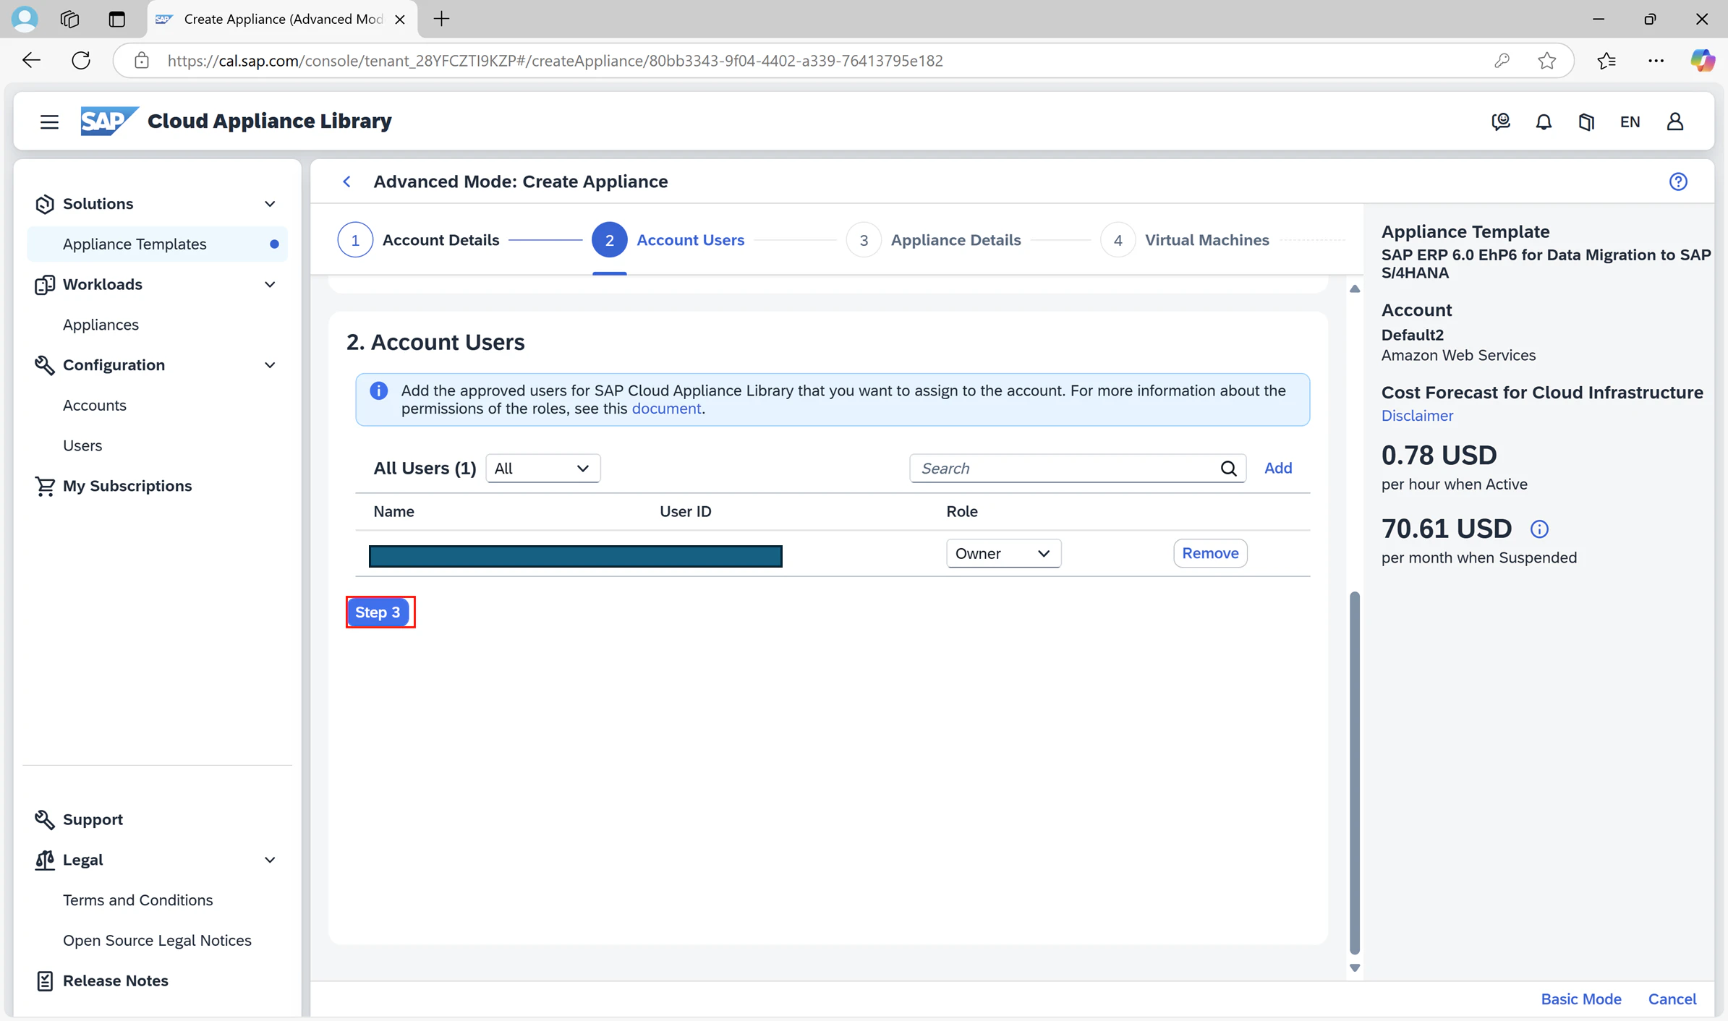Click the SAP logo
The width and height of the screenshot is (1728, 1021).
point(108,121)
